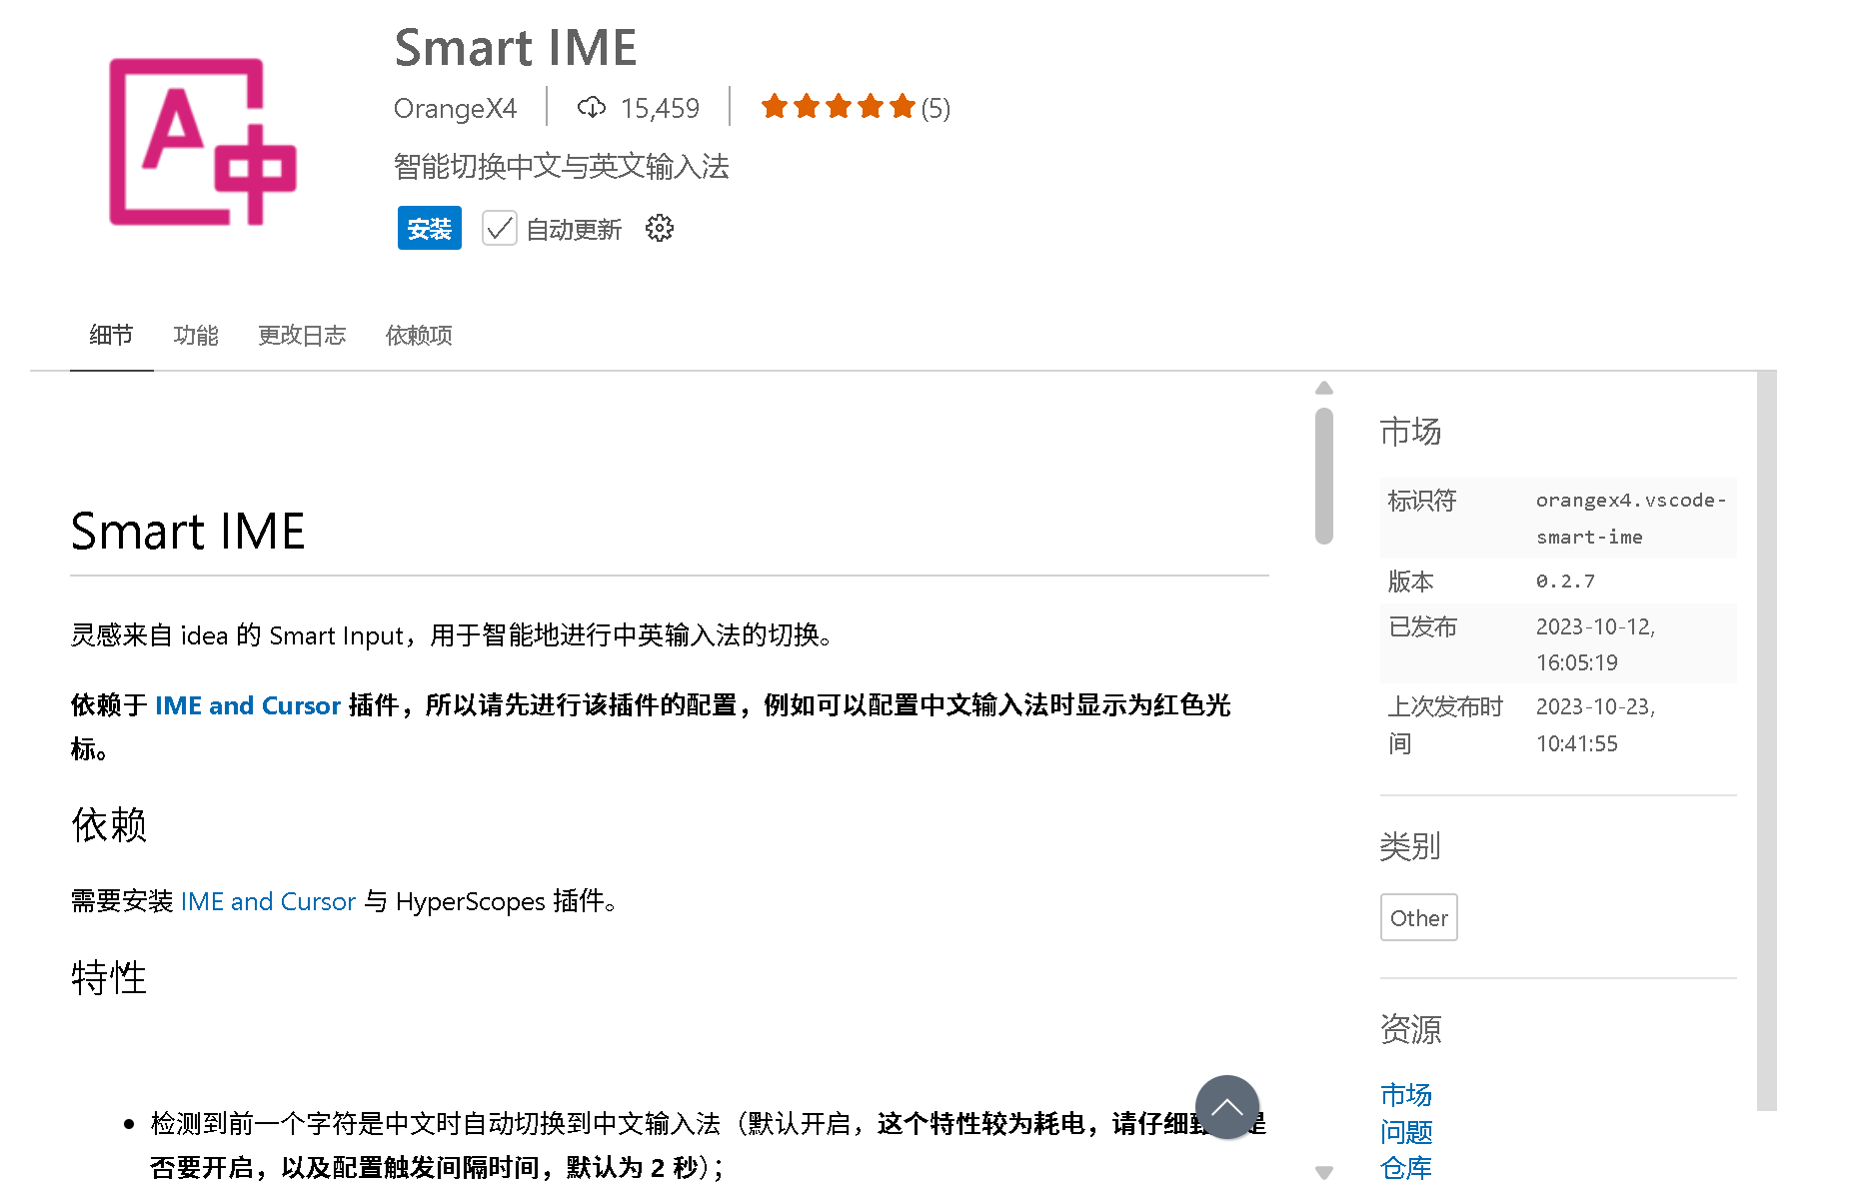Open the bold IME and Cursor link
Screen dimensions: 1857x1187
[248, 705]
